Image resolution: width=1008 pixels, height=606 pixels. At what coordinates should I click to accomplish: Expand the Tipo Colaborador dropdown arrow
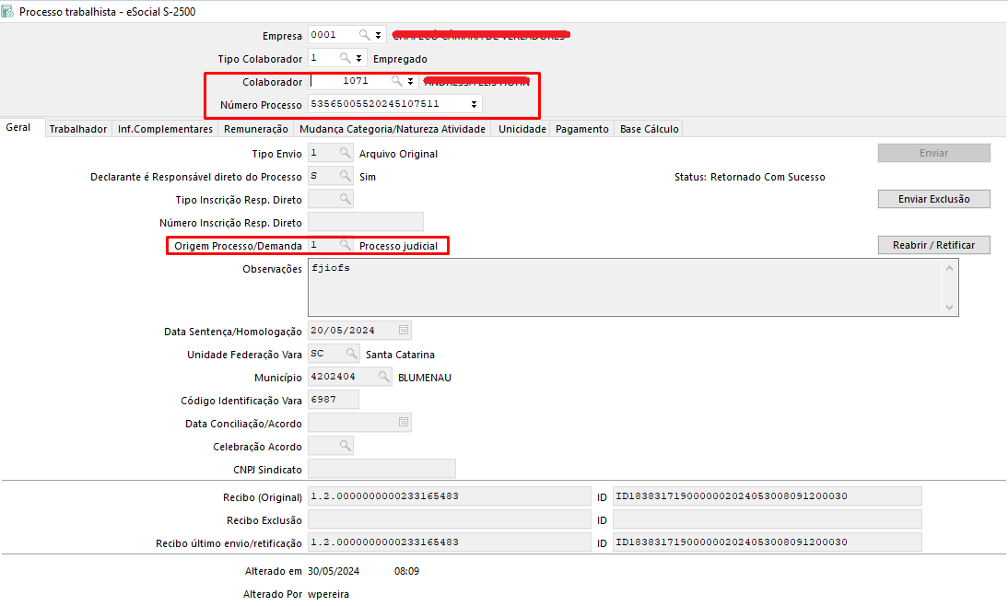(359, 58)
